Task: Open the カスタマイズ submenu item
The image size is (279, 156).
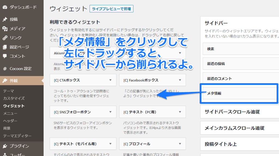Action: [14, 98]
